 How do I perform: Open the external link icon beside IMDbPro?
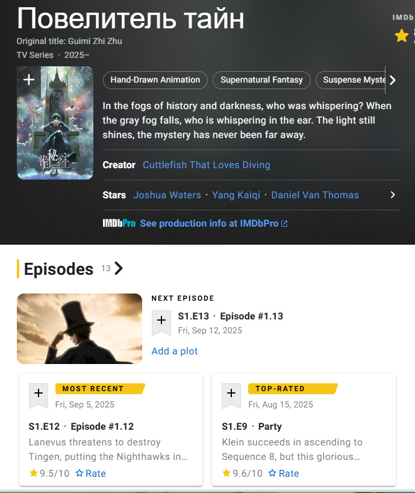click(x=284, y=224)
